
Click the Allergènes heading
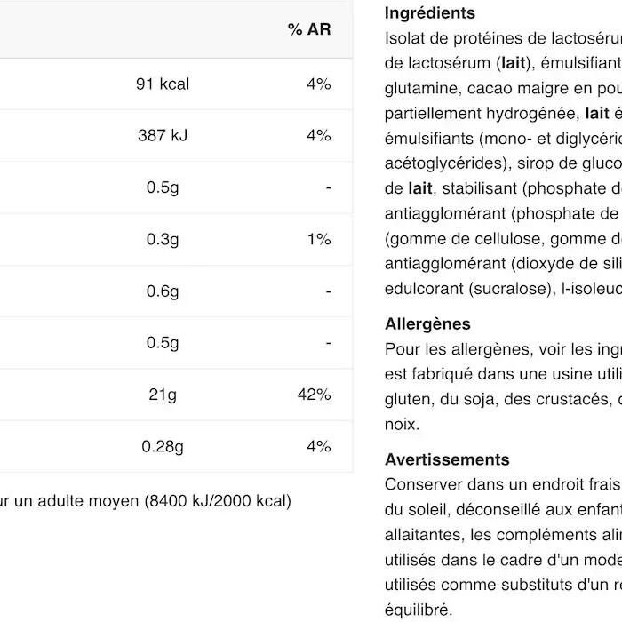point(428,324)
